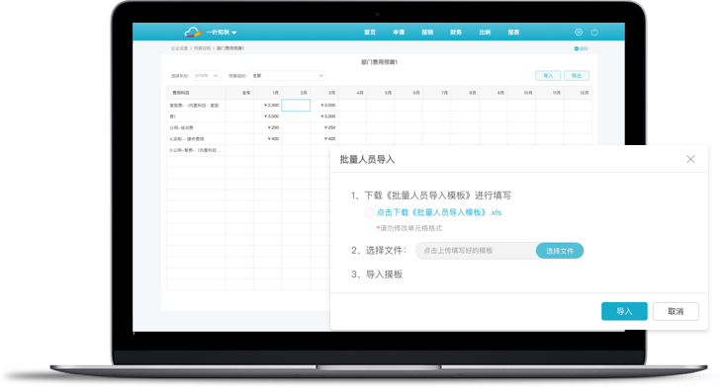Viewport: 723px width, 388px height.
Task: Click the ¥400 cell under 3月
Action: (324, 138)
